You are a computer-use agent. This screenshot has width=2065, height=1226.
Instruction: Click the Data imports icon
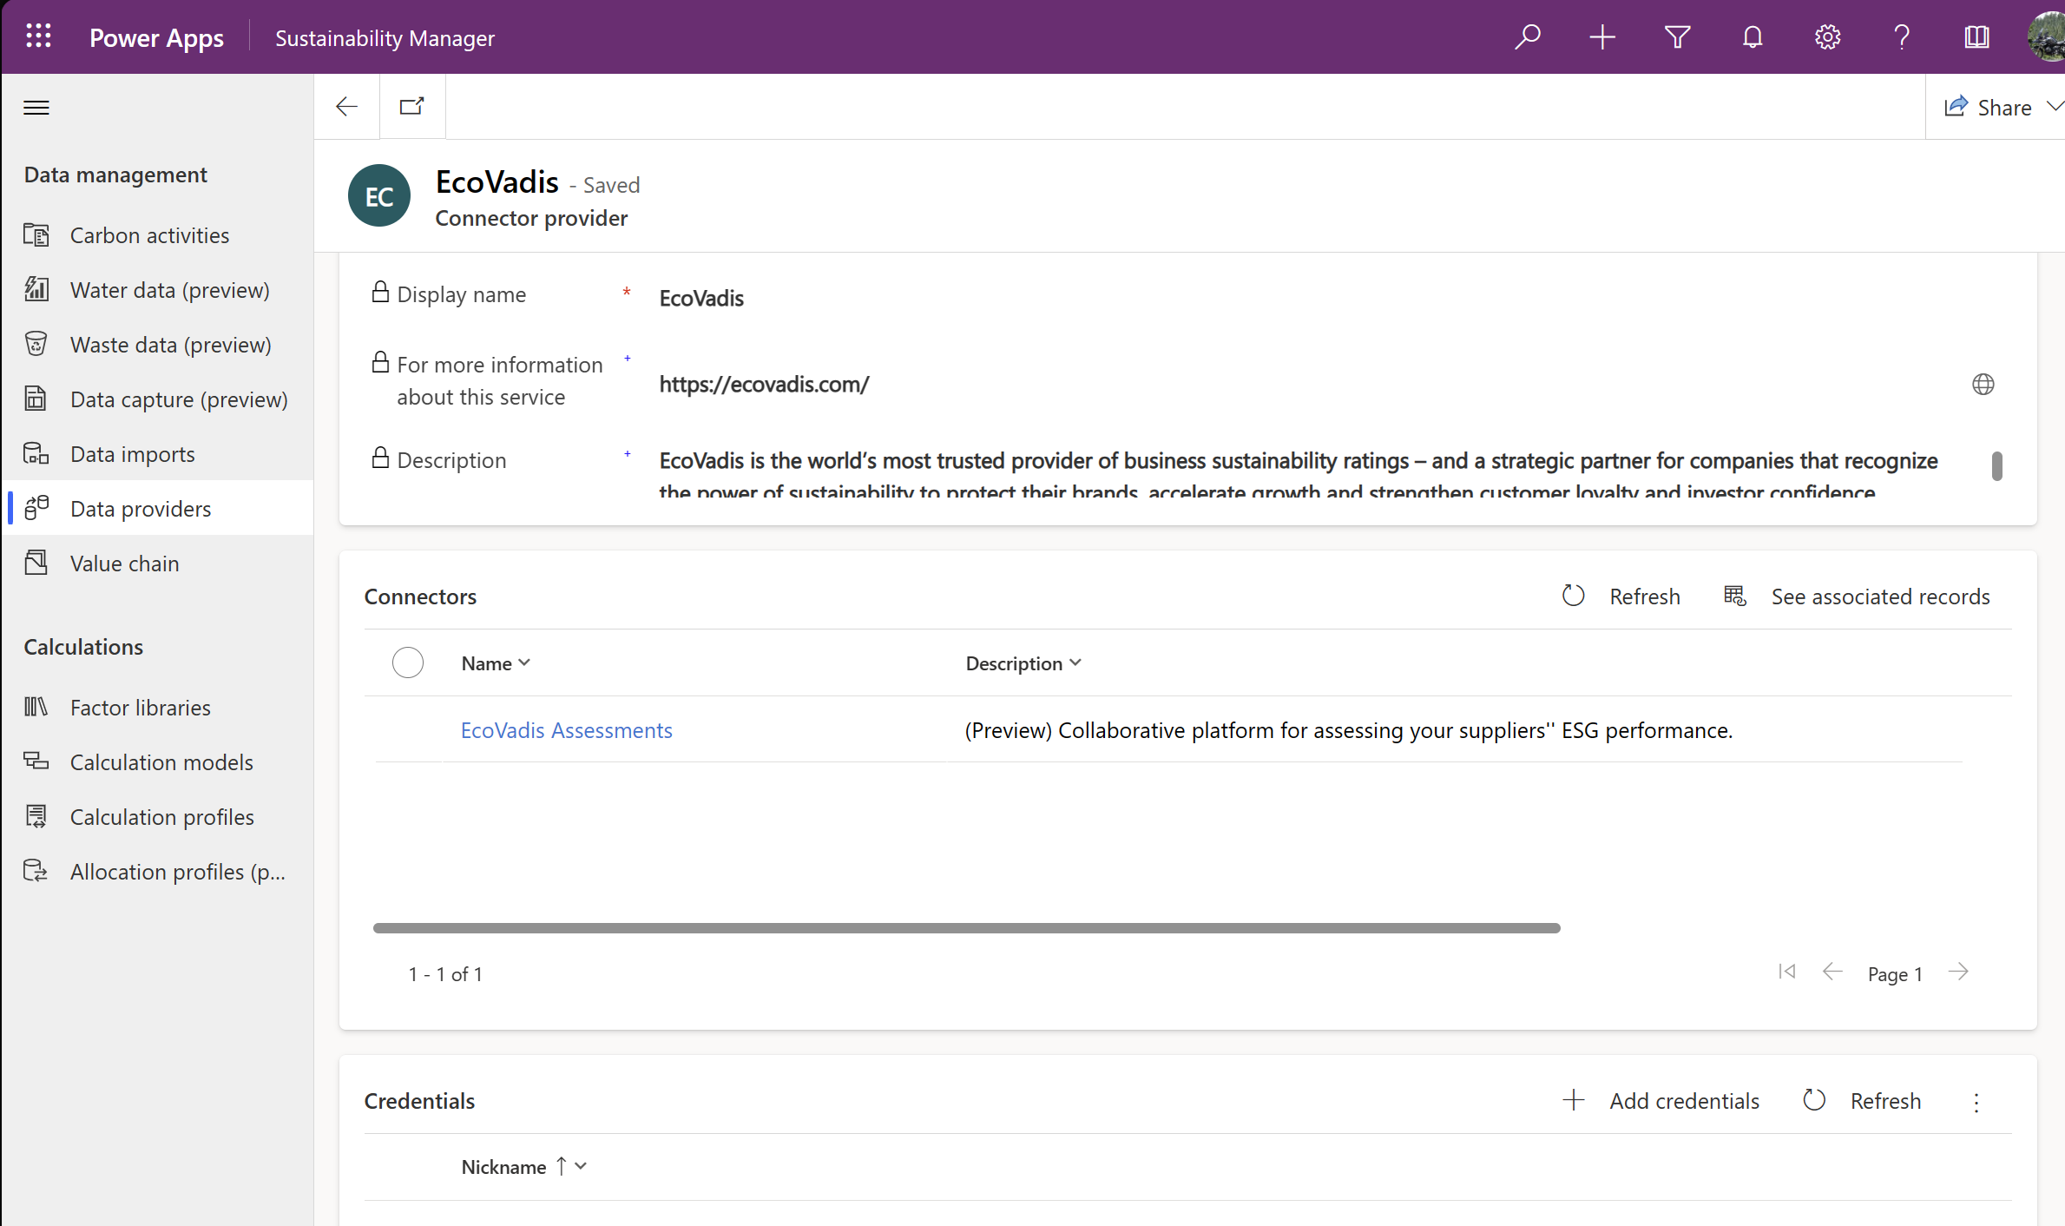pyautogui.click(x=36, y=453)
